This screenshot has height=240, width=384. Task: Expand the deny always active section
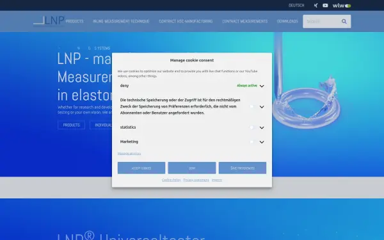coord(262,86)
